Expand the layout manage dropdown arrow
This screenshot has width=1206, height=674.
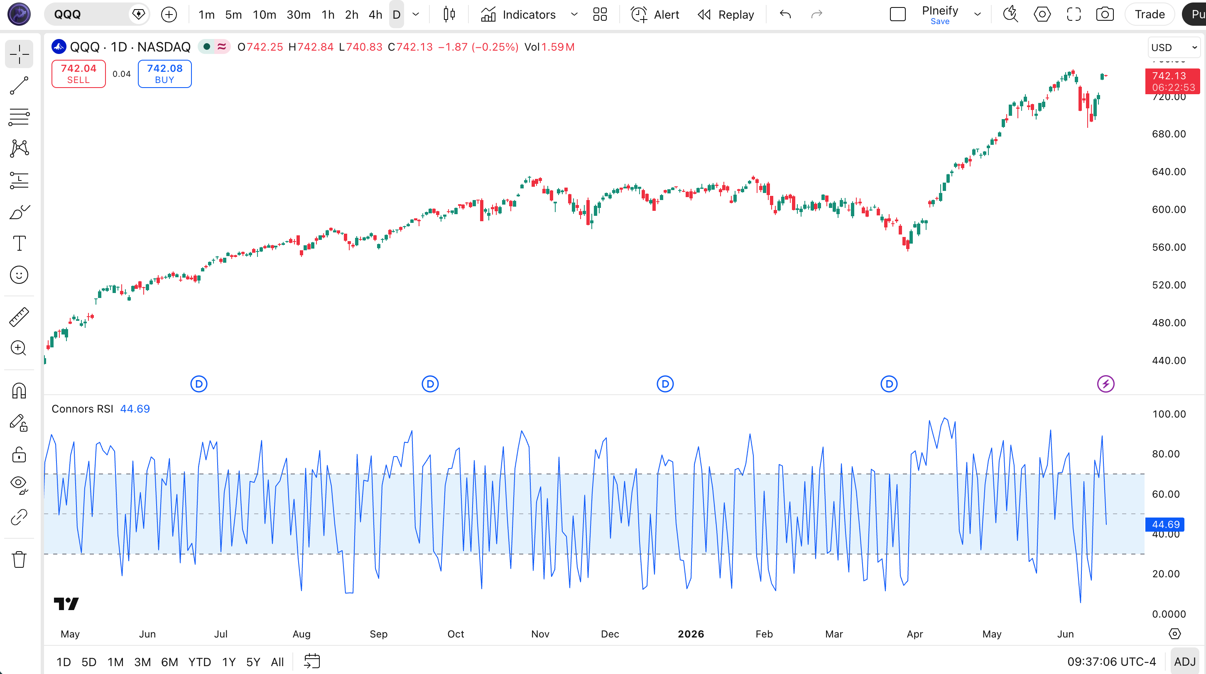tap(978, 15)
